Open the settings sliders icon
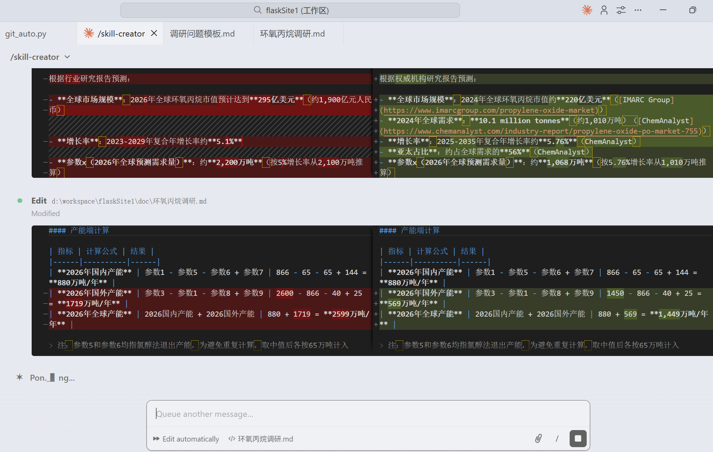Screen dimensions: 713x452 point(621,10)
